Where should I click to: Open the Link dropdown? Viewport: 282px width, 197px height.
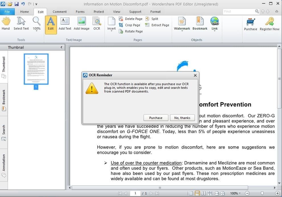tap(214, 24)
